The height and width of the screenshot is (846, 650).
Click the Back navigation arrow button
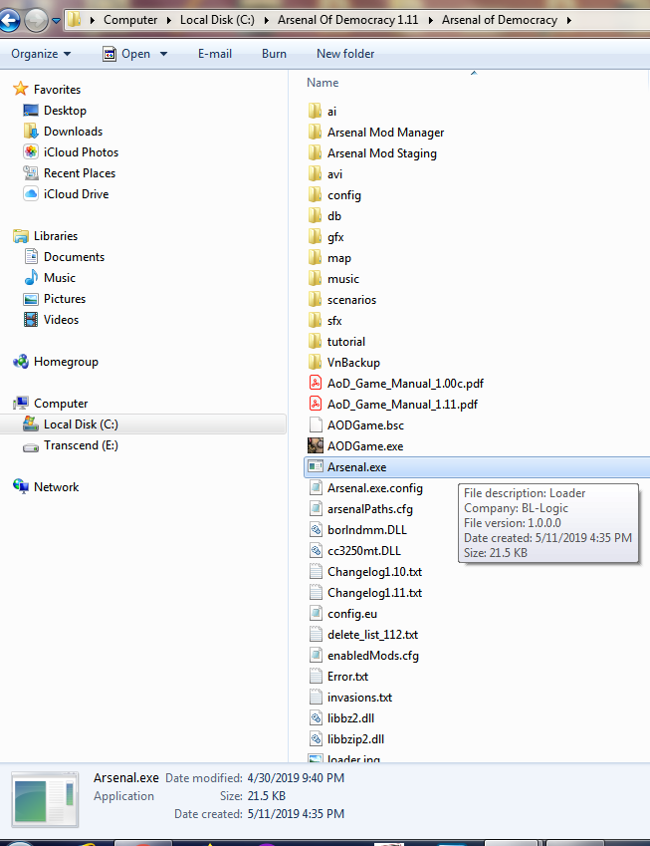9,21
